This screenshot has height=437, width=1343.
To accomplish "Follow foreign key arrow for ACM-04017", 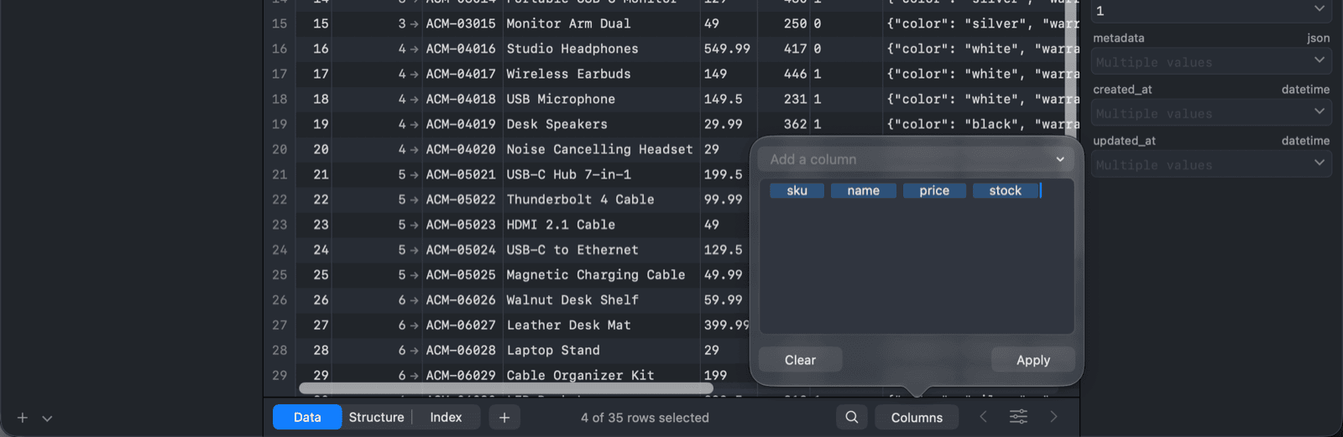I will tap(414, 74).
